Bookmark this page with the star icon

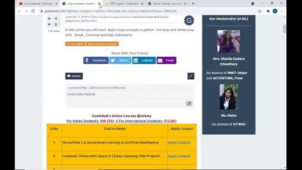[x=260, y=11]
